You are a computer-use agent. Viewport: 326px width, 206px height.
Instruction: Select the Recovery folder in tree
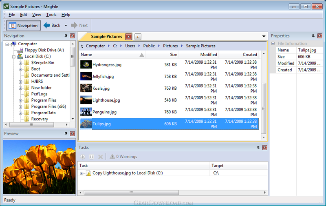40,119
